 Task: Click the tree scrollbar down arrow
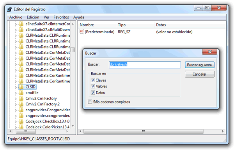click(x=73, y=126)
